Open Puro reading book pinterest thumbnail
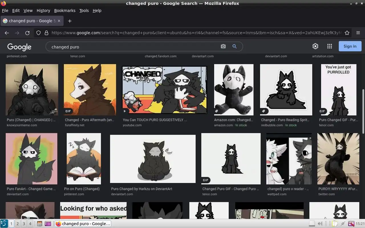365x228 pixels. (84, 159)
